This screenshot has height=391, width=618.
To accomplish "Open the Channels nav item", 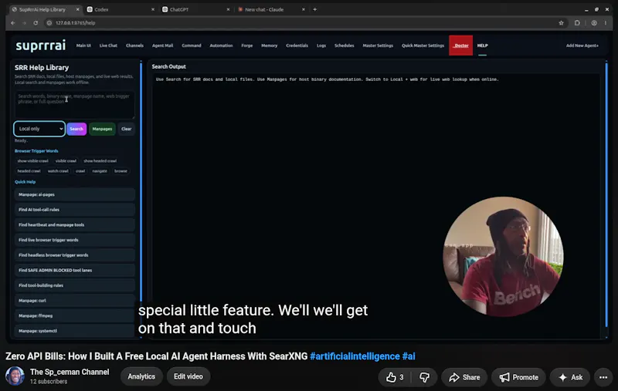I will click(134, 46).
